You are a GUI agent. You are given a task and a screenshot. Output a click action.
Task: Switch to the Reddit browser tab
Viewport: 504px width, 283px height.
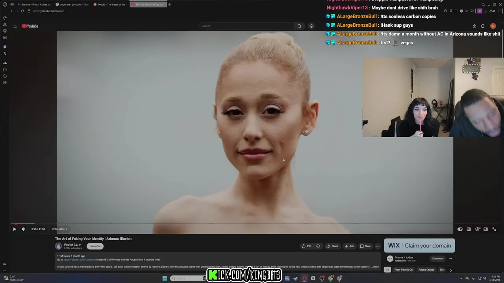click(x=110, y=4)
